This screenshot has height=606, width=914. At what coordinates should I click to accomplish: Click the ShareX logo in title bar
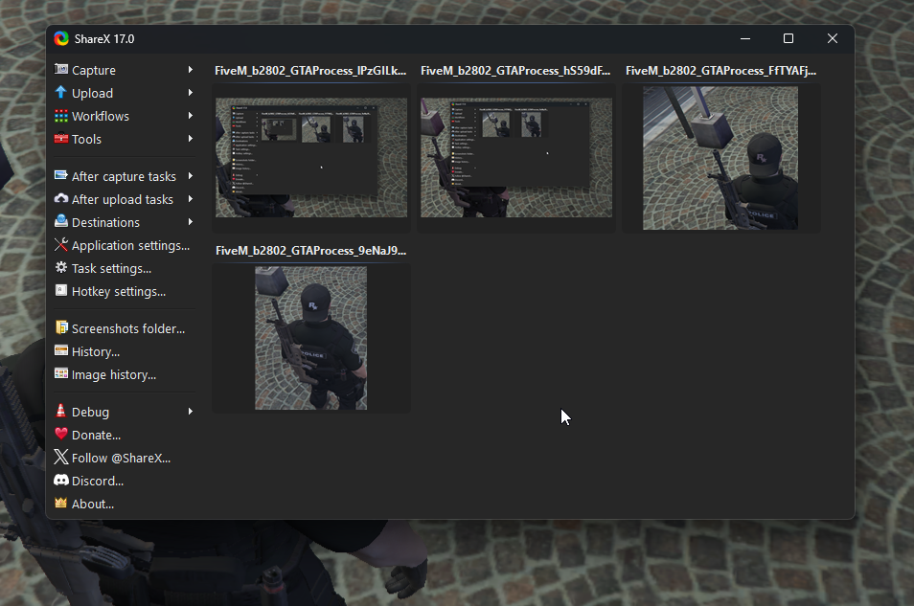pos(61,38)
